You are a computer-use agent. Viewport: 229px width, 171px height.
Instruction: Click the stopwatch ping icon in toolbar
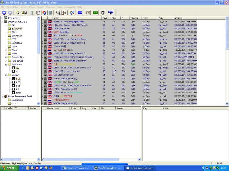(38, 13)
